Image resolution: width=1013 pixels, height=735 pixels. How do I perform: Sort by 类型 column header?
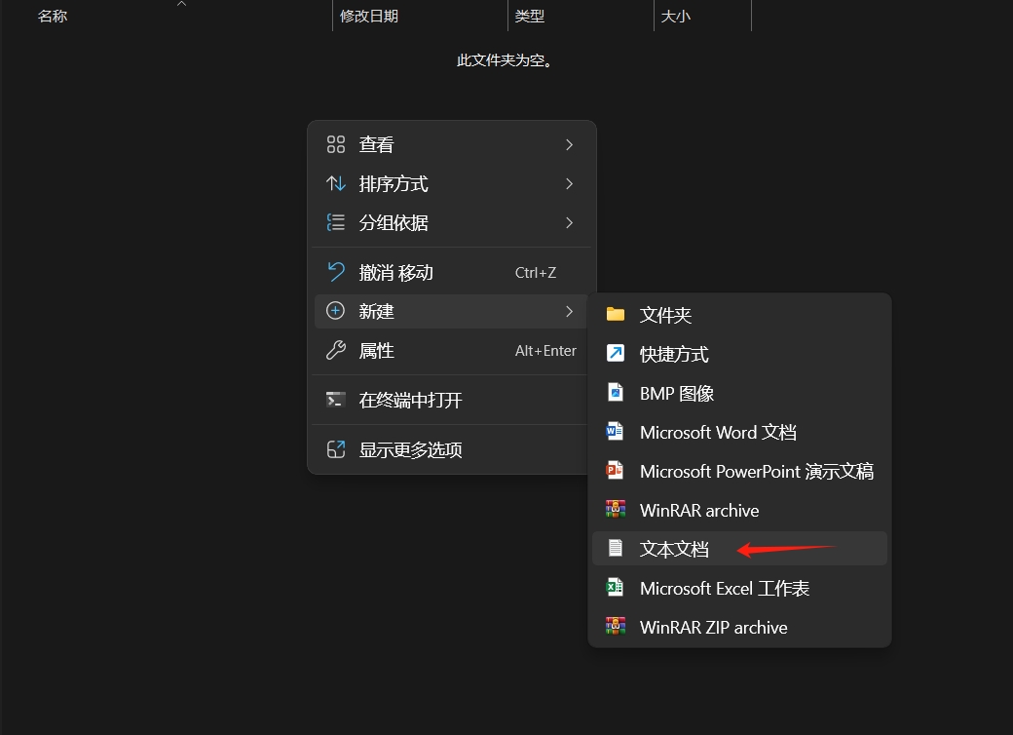530,17
